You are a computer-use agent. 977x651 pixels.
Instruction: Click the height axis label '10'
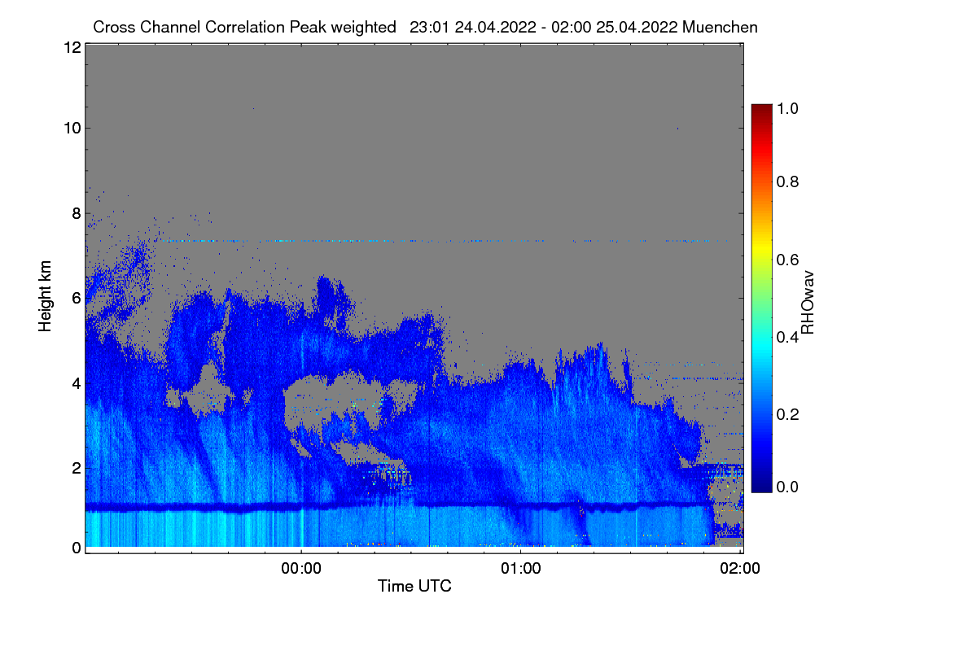(71, 128)
